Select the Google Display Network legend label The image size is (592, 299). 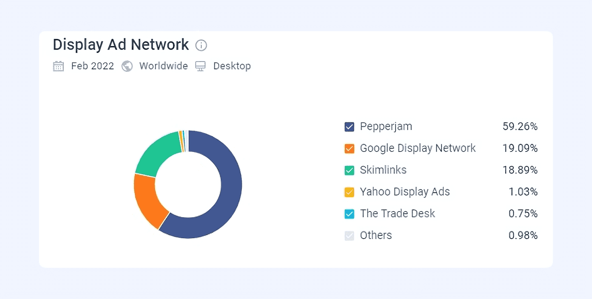click(418, 148)
